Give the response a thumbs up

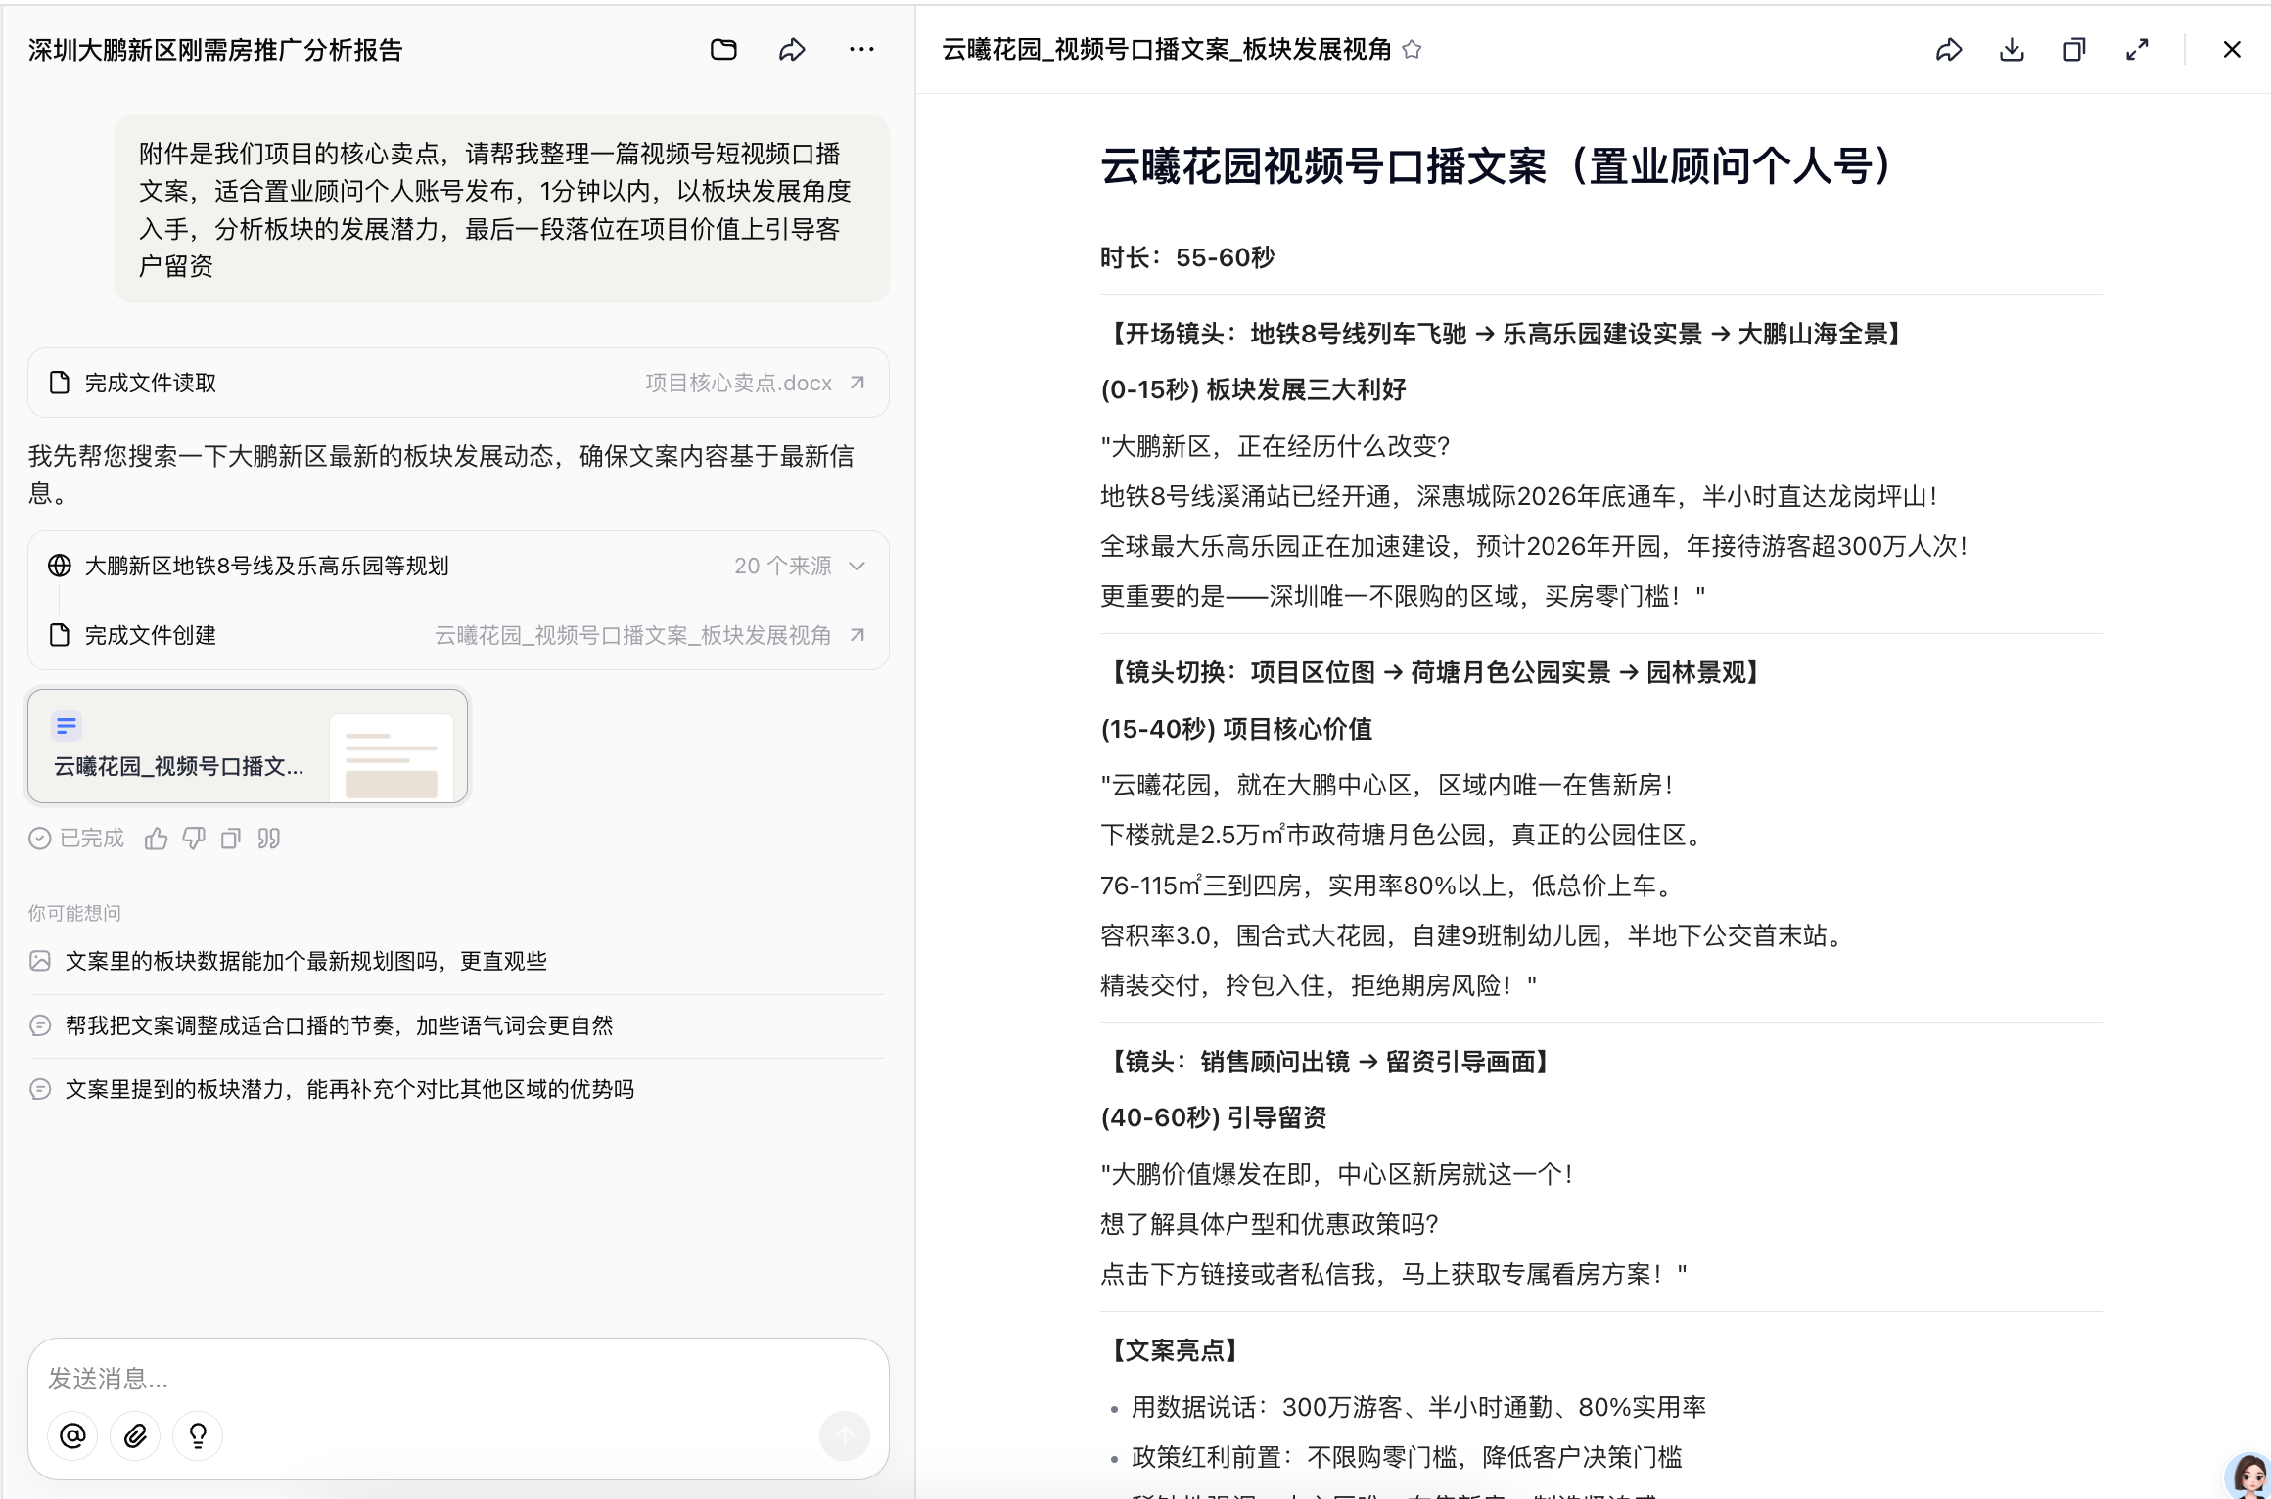pyautogui.click(x=157, y=839)
